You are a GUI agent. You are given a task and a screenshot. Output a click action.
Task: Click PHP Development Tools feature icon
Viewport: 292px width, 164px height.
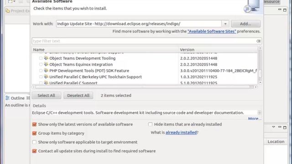(46, 71)
